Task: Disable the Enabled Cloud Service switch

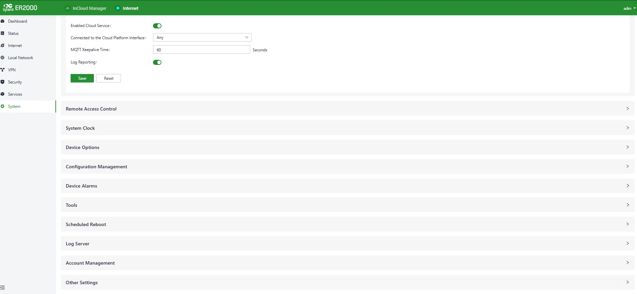Action: point(157,26)
